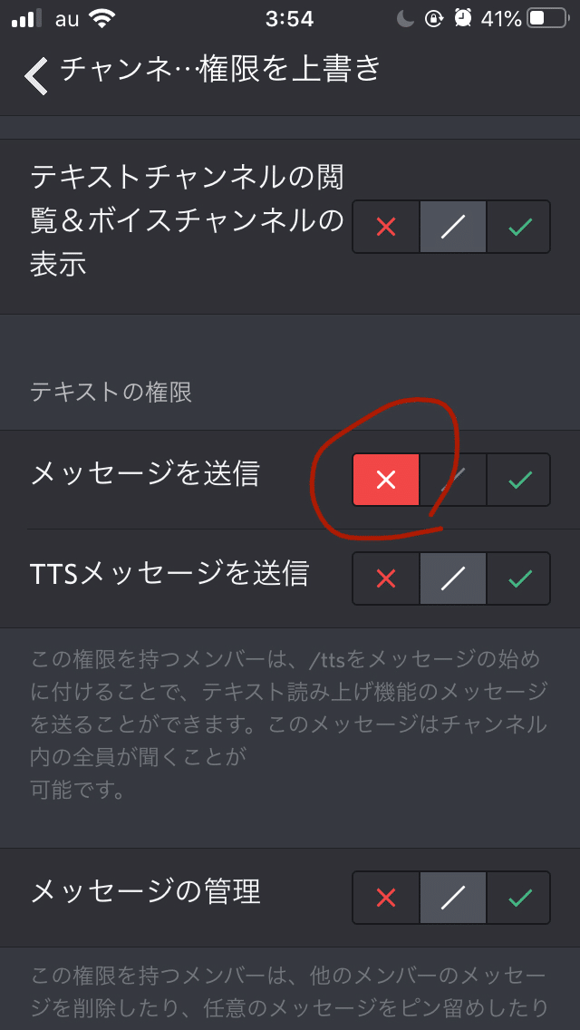Set メッセージを送信 to neutral slash
580x1030 pixels.
pyautogui.click(x=453, y=480)
